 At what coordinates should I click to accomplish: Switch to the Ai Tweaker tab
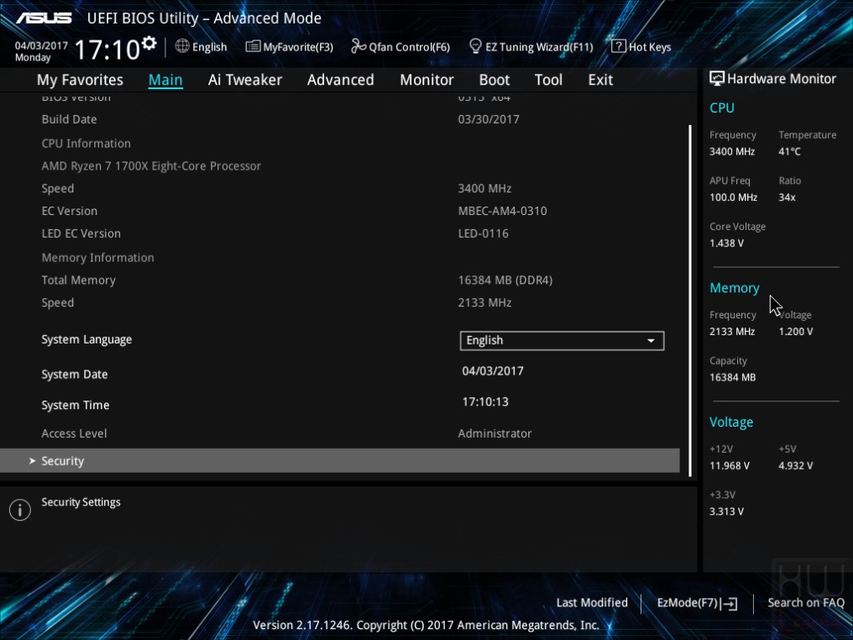(245, 80)
